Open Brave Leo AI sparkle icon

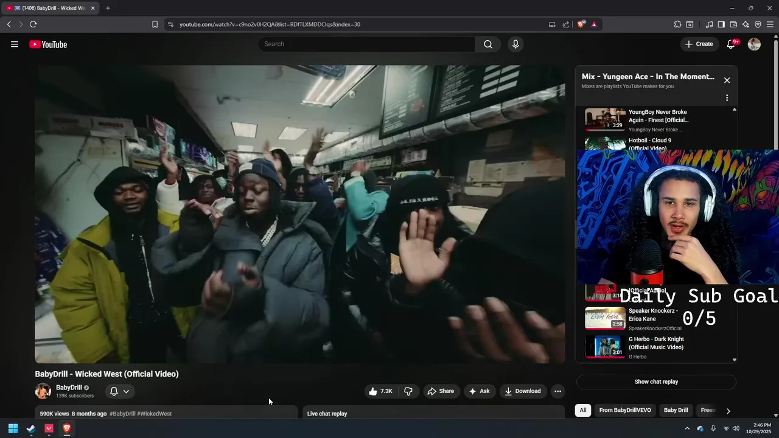[x=746, y=24]
